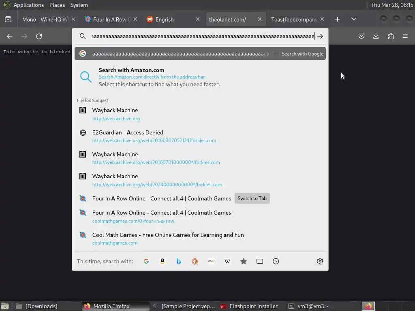Open the Applications menu
The image size is (415, 311).
click(x=29, y=5)
